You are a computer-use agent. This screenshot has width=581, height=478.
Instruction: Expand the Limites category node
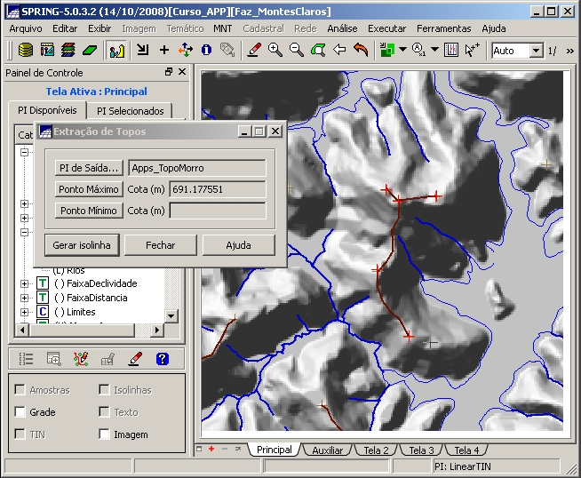click(x=24, y=312)
